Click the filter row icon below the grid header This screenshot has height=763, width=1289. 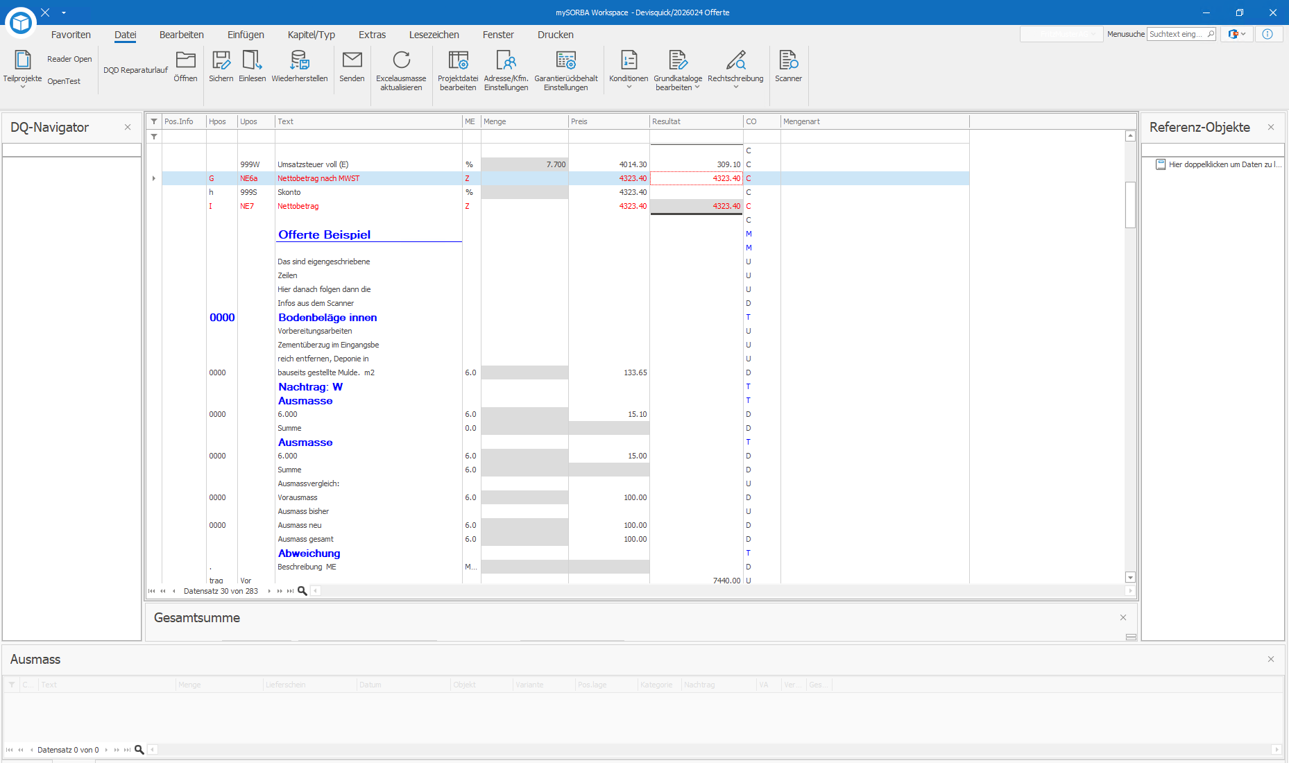pos(154,137)
